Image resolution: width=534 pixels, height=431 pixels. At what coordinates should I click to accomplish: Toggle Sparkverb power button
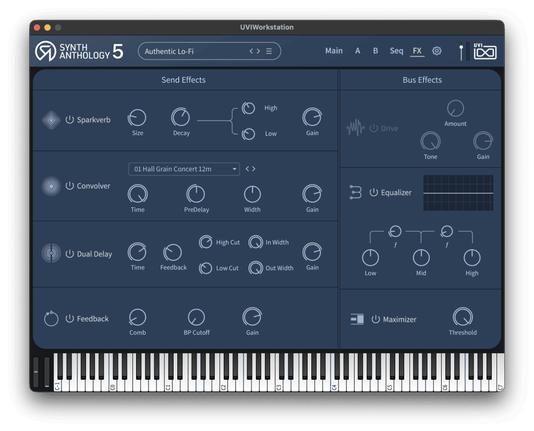[x=69, y=120]
